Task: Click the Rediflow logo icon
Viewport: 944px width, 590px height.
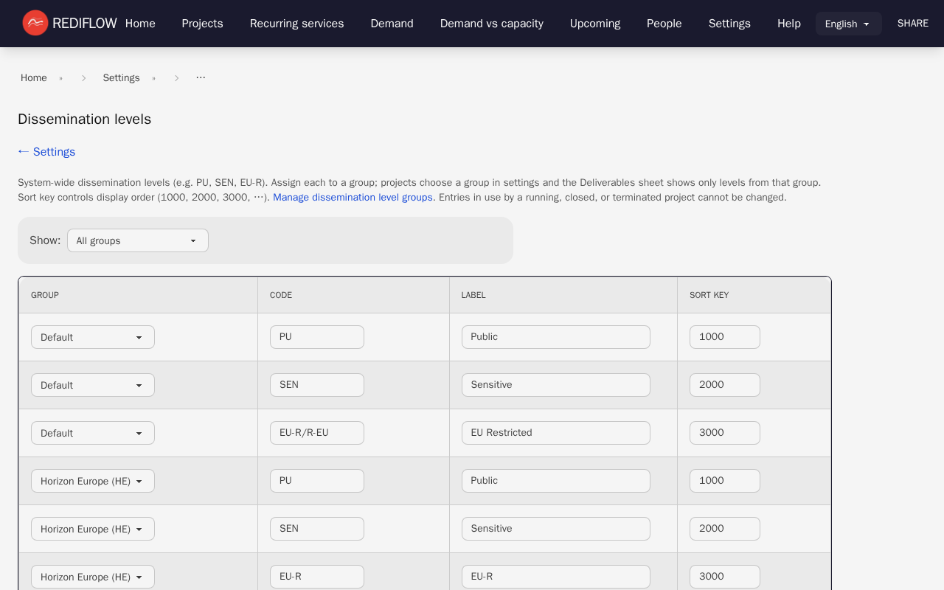Action: pyautogui.click(x=35, y=23)
